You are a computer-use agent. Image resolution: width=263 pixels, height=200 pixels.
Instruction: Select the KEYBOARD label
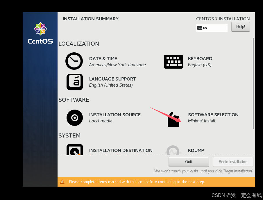point(200,58)
